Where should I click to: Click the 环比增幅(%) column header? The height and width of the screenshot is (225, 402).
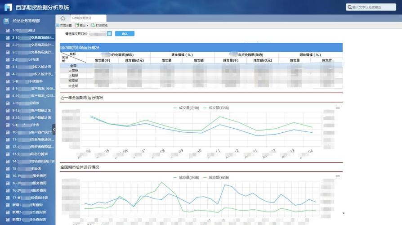pyautogui.click(x=182, y=55)
